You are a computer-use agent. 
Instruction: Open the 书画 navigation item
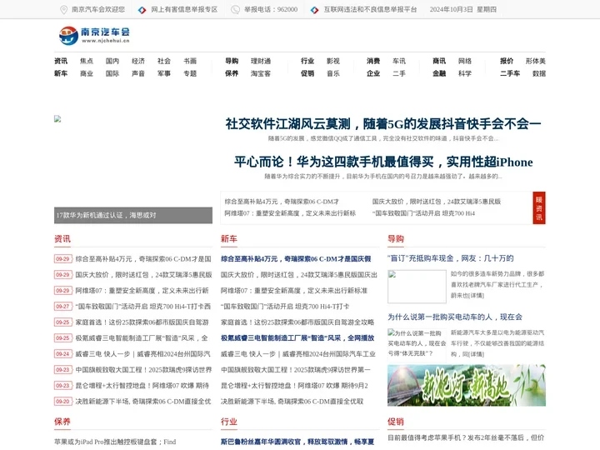point(190,61)
